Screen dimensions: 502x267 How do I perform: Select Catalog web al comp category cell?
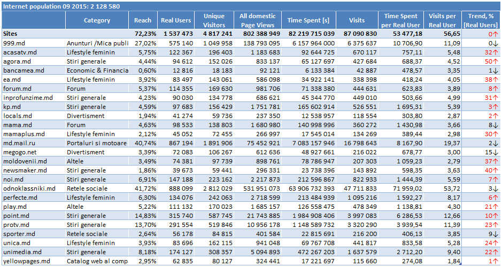tap(97, 261)
